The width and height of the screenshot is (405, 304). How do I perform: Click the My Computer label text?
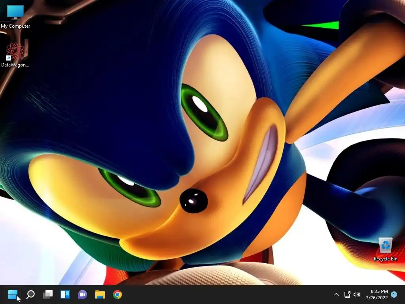click(15, 26)
